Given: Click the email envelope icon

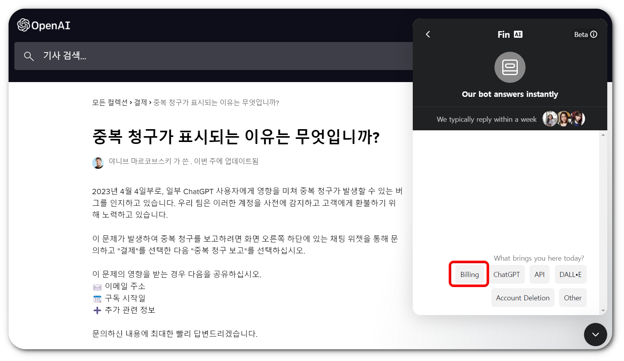Looking at the screenshot, I should tap(96, 287).
